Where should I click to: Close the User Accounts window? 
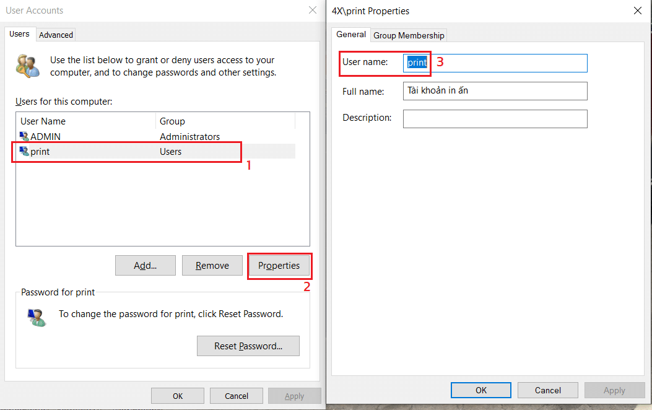[312, 11]
